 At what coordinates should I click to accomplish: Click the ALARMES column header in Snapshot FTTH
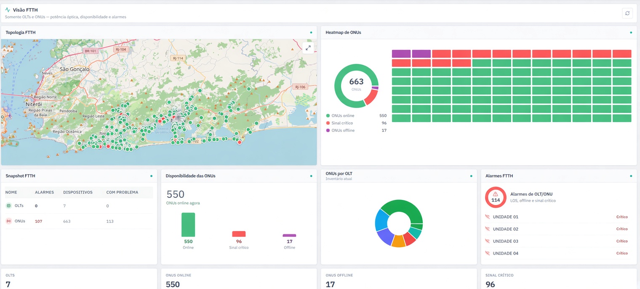coord(44,192)
